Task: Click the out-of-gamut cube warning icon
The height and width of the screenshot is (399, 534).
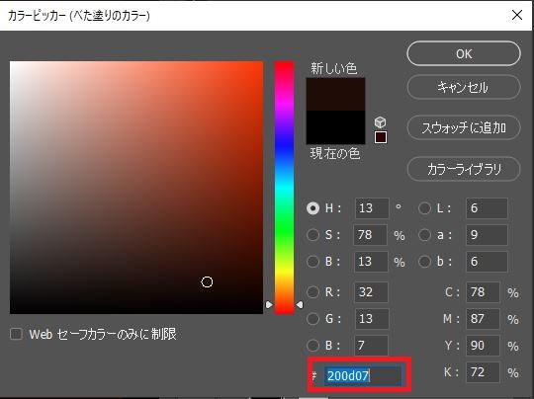Action: tap(380, 121)
